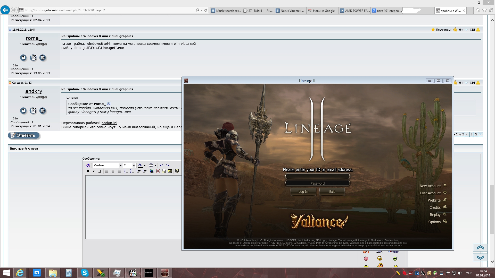The height and width of the screenshot is (278, 495).
Task: Switch to AMD POWER FA... tab
Action: [355, 11]
